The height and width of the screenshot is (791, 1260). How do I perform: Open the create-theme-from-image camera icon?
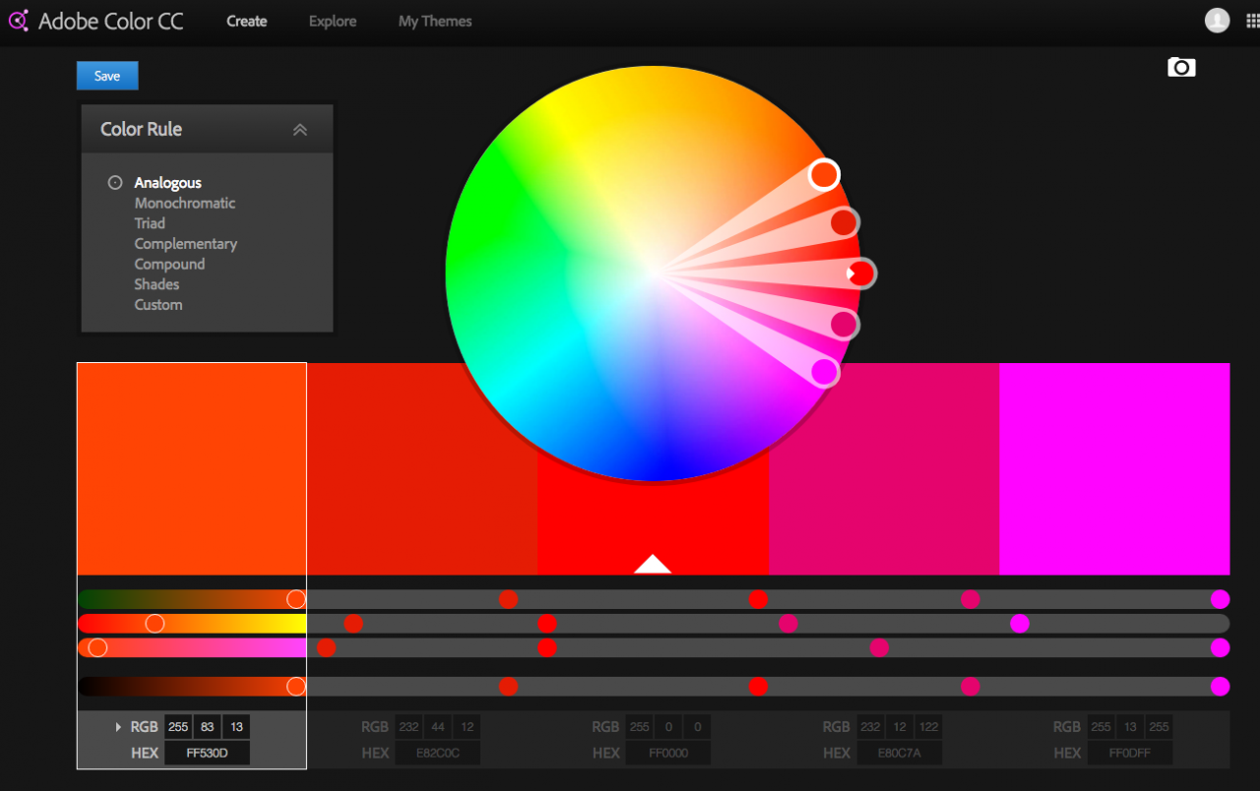pos(1180,67)
